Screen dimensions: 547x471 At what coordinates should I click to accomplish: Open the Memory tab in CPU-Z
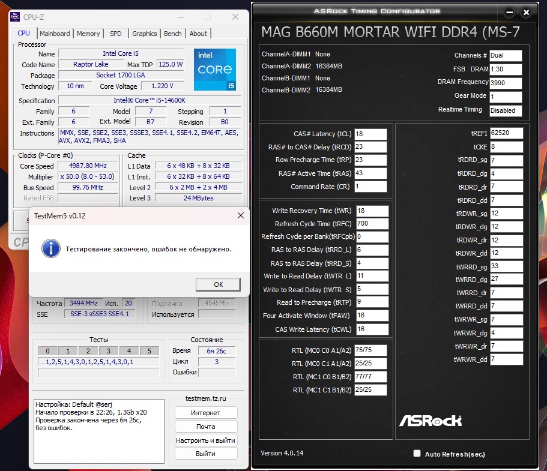click(88, 34)
